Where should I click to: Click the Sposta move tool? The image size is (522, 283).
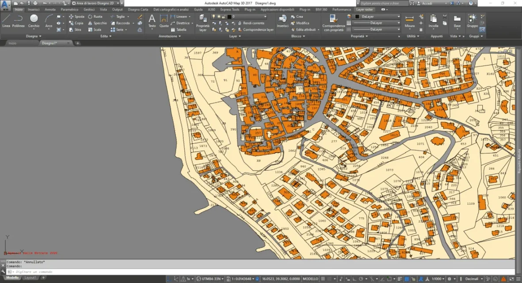76,16
